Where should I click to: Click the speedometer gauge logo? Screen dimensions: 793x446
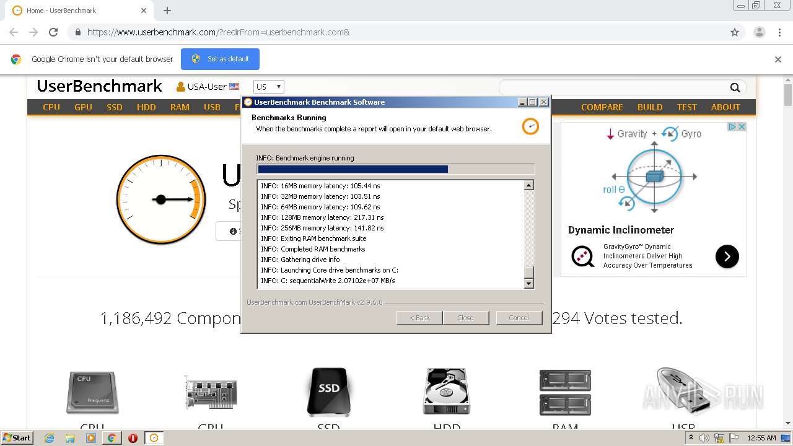tap(161, 199)
